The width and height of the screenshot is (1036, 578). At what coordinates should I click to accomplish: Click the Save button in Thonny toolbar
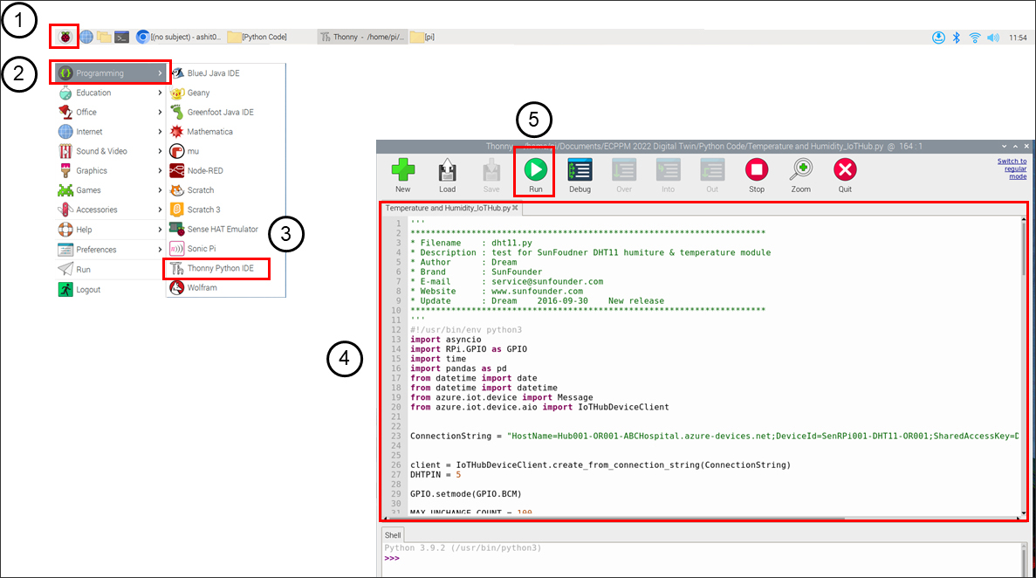(x=491, y=175)
